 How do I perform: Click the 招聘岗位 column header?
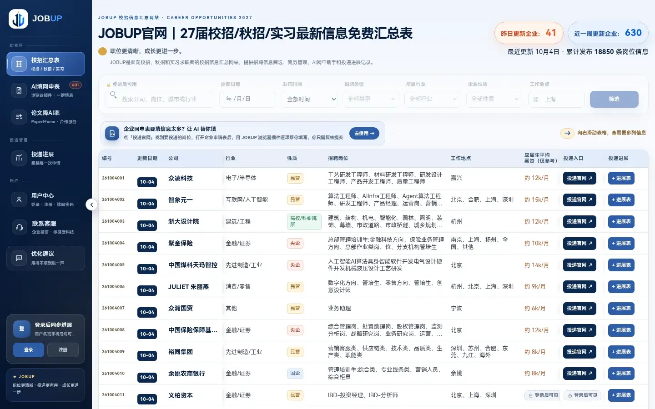pos(338,158)
